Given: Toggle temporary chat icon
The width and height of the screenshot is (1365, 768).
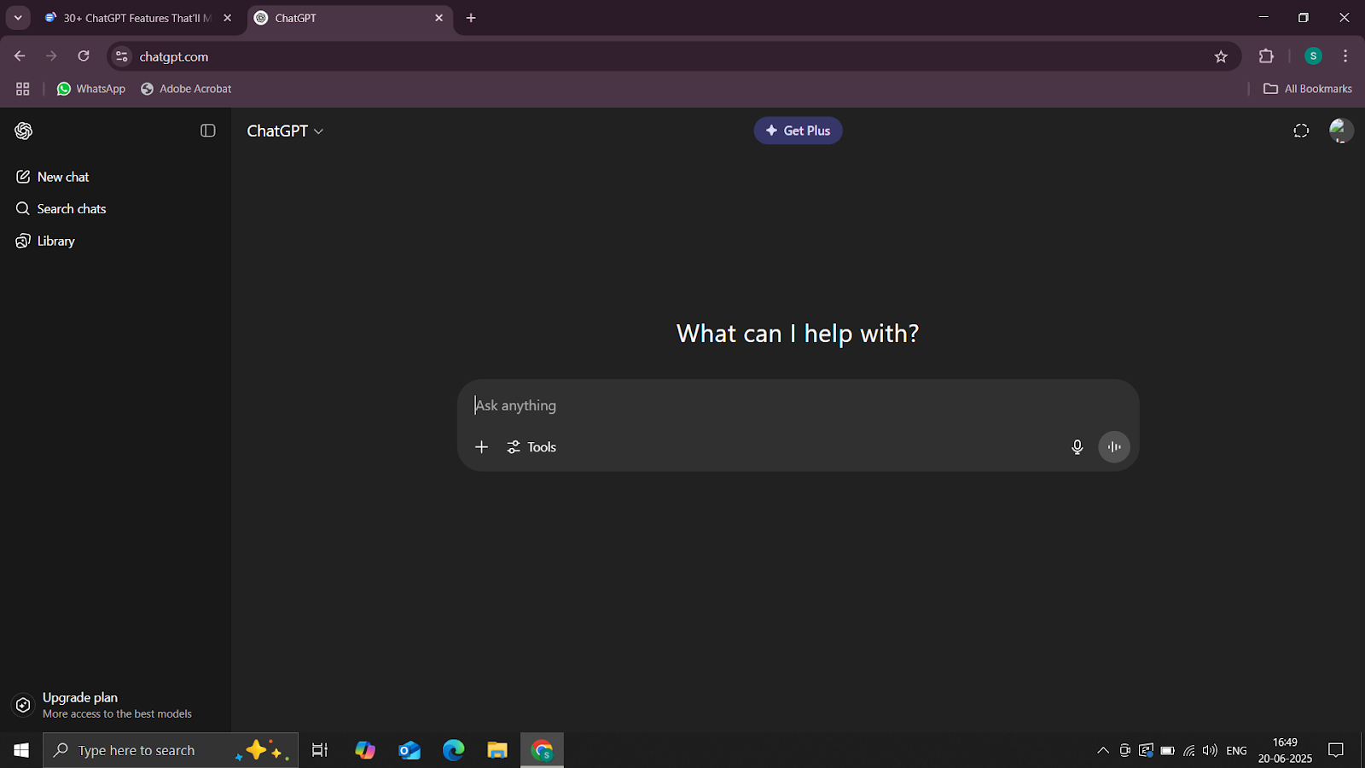Looking at the screenshot, I should click(1301, 131).
